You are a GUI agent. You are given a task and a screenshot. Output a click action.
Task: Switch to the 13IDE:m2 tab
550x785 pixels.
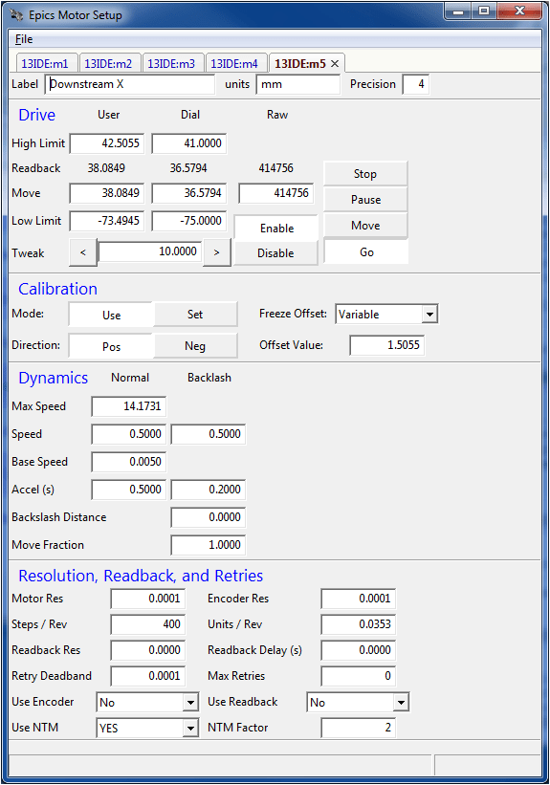click(x=108, y=63)
